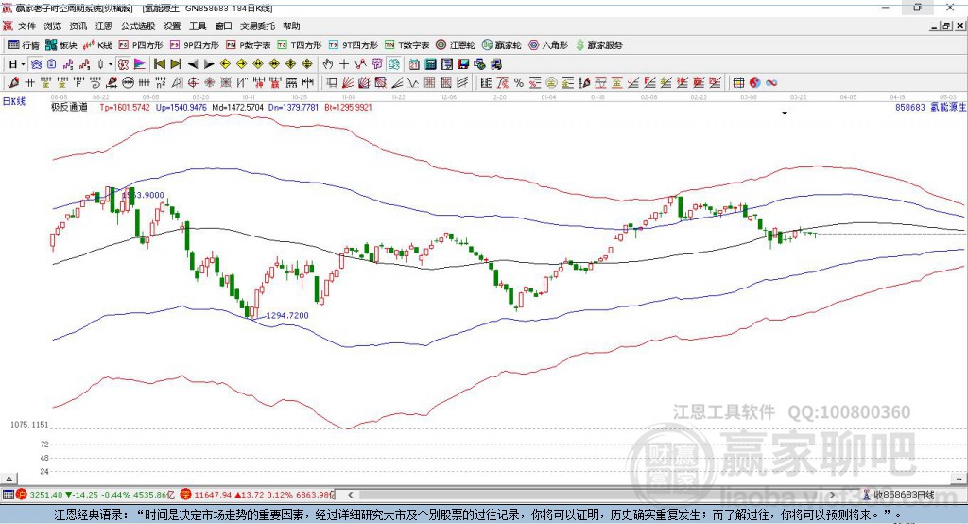Click the 858683 stock code label
Viewport: 968px width, 524px height.
pyautogui.click(x=910, y=107)
